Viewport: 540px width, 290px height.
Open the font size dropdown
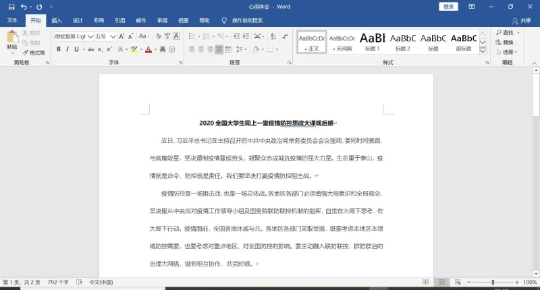(x=113, y=36)
